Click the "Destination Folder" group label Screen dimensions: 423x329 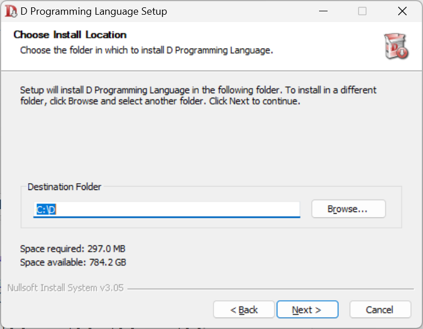pyautogui.click(x=64, y=187)
